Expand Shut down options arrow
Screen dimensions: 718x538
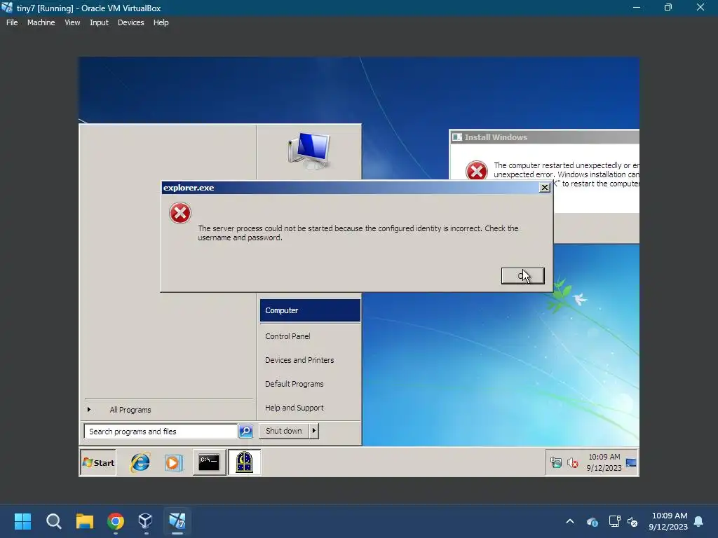coord(313,431)
